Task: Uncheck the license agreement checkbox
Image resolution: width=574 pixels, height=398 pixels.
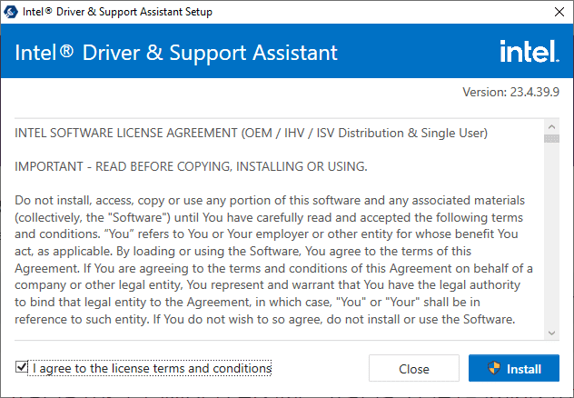Action: [22, 368]
